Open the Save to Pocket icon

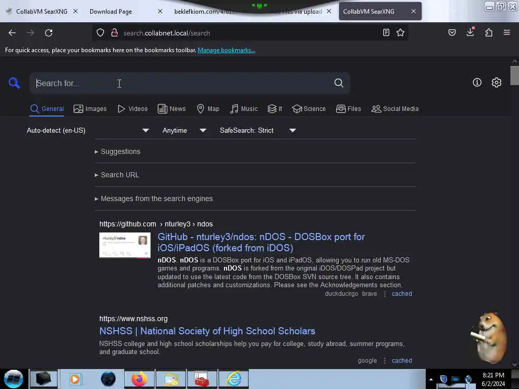pos(452,32)
